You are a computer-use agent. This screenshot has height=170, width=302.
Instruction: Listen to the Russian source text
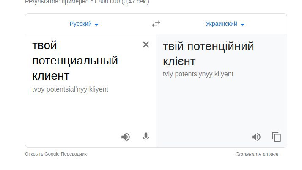pyautogui.click(x=126, y=137)
